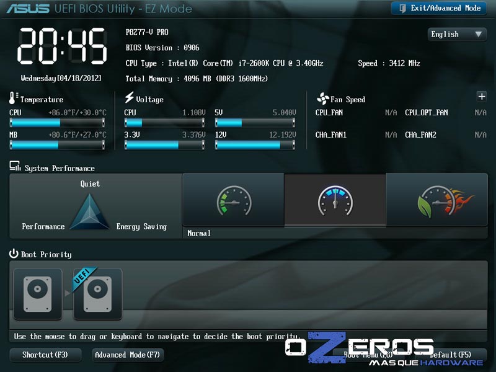Screen dimensions: 496x372
Task: Click the Quiet label in System Performance
Action: click(x=90, y=184)
